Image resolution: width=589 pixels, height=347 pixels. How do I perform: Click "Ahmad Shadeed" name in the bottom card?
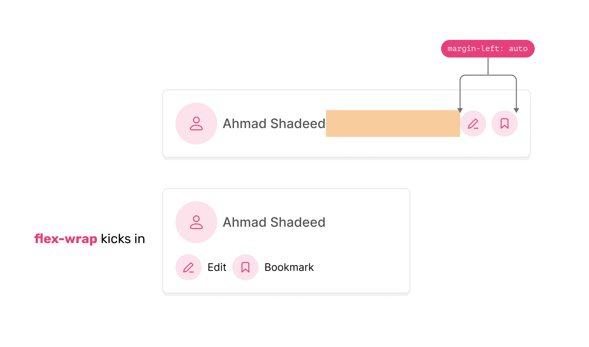(274, 223)
